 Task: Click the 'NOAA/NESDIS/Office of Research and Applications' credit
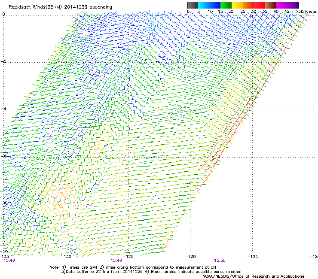[x=253, y=276]
